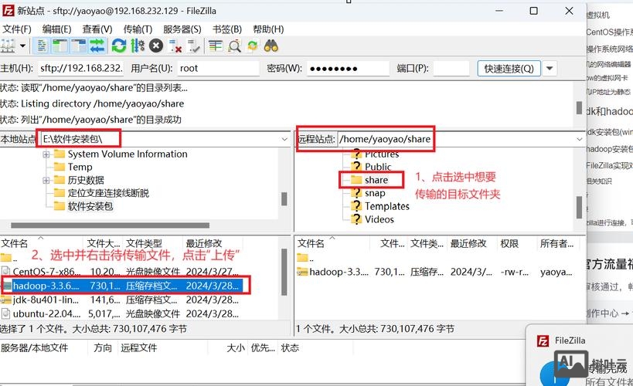Open the 服务器(S) menu
Image resolution: width=633 pixels, height=386 pixels.
182,29
